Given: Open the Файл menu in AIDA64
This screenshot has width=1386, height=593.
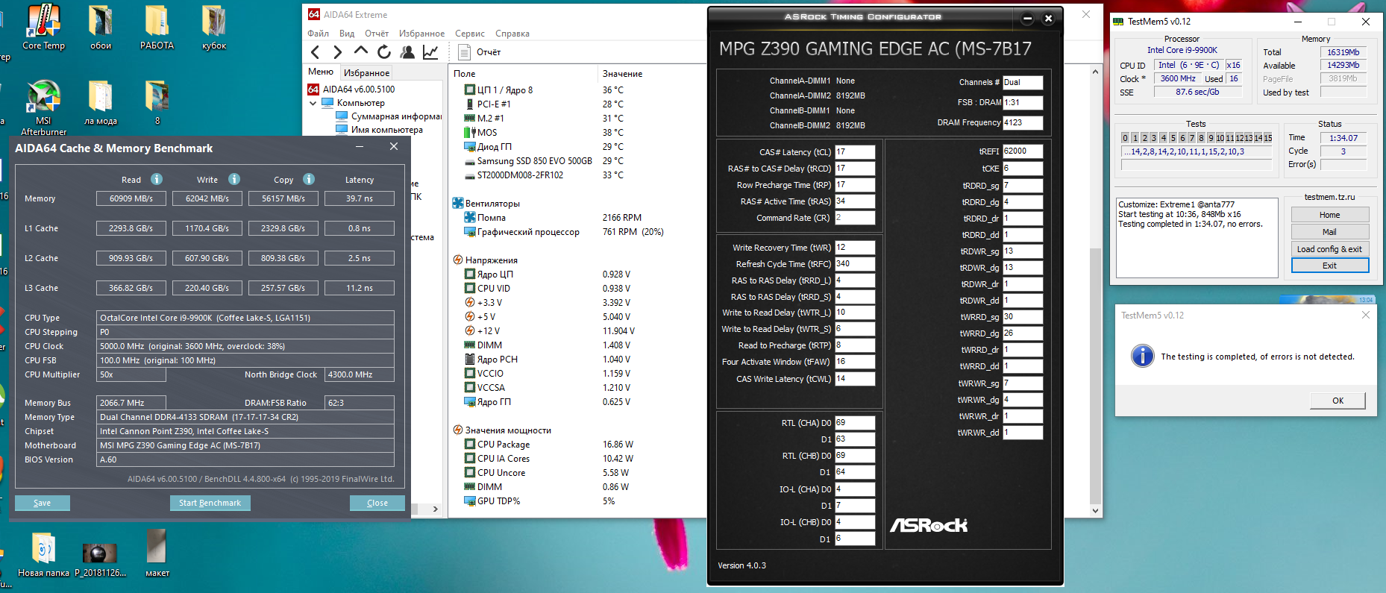Looking at the screenshot, I should (x=319, y=34).
